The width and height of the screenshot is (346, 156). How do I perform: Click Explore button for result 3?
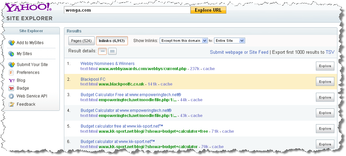pos(325,97)
